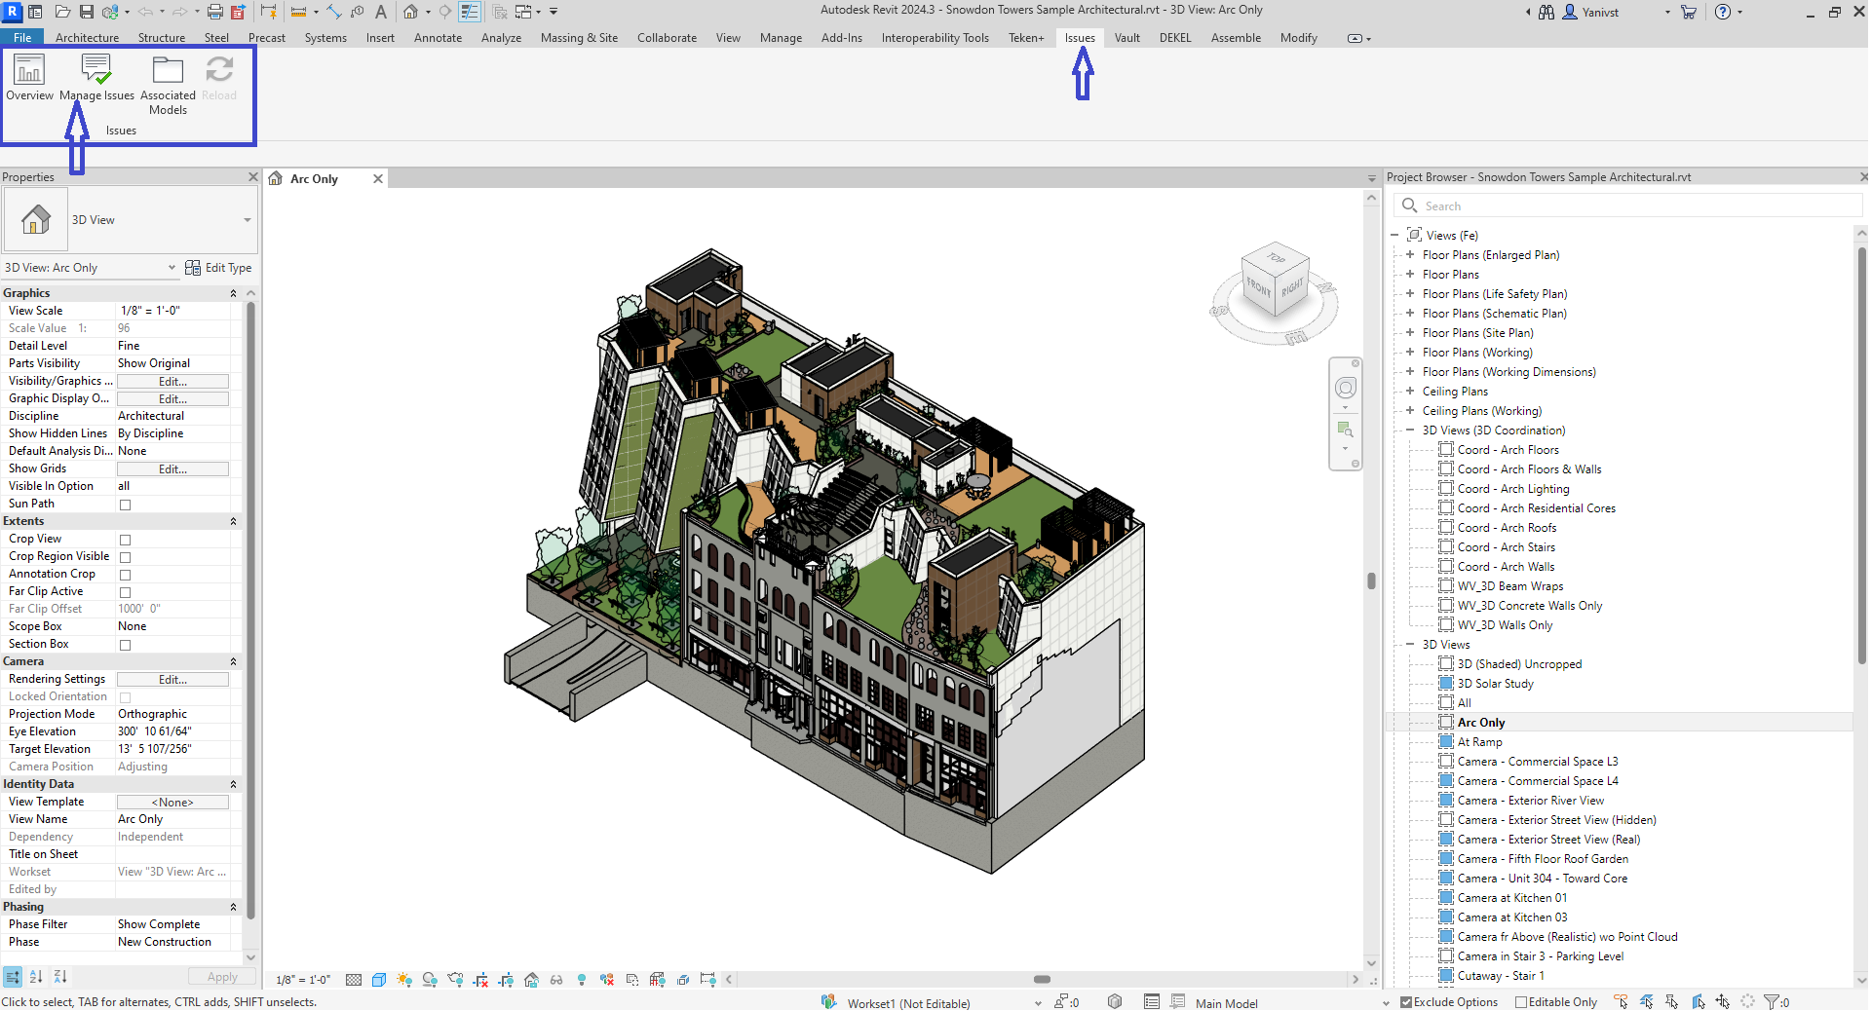This screenshot has width=1871, height=1011.
Task: Collapse the 3D Views (3D Coordination) branch
Action: tap(1410, 430)
